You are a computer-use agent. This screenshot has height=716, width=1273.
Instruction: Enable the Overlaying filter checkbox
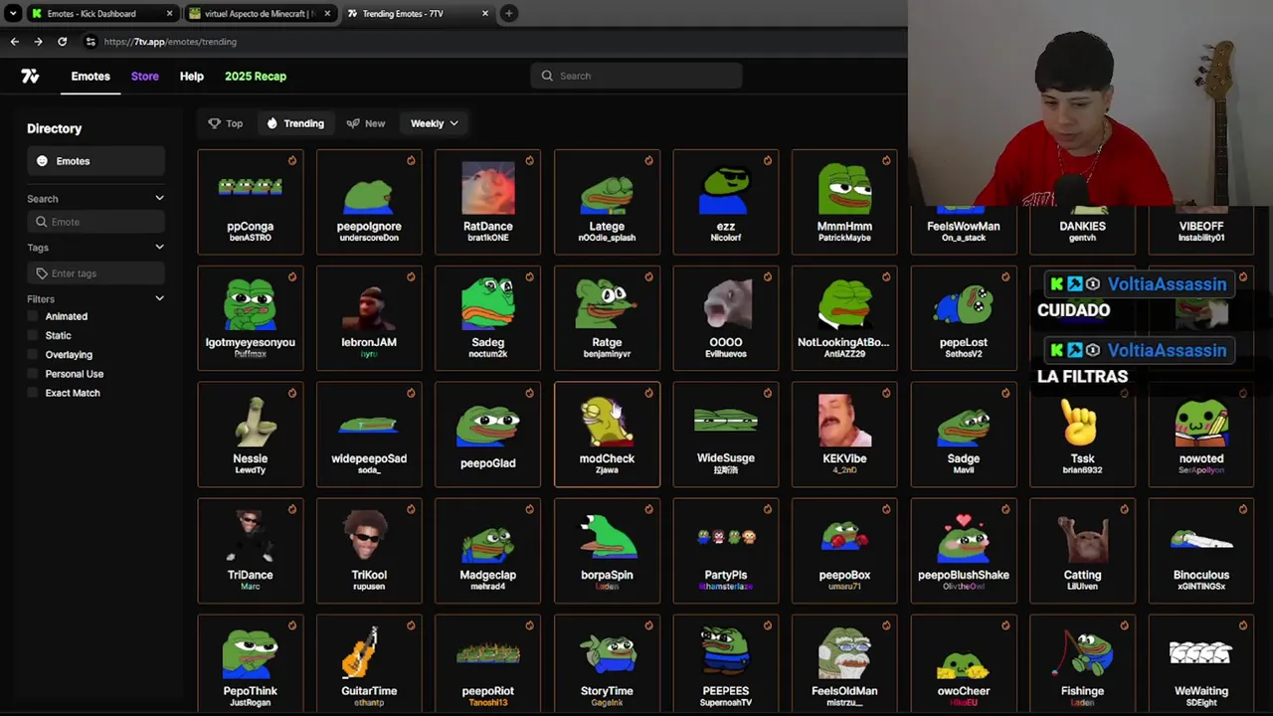pyautogui.click(x=35, y=354)
